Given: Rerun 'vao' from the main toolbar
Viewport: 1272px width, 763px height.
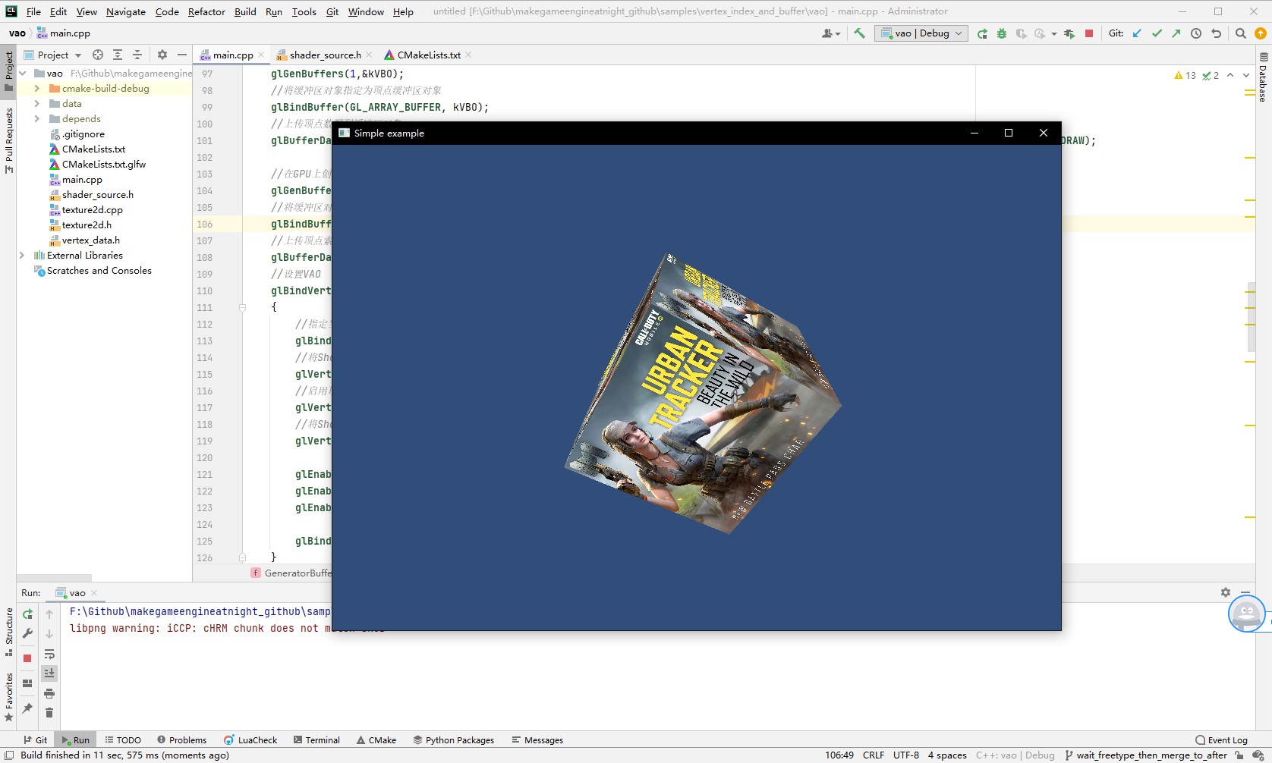Looking at the screenshot, I should [x=982, y=33].
